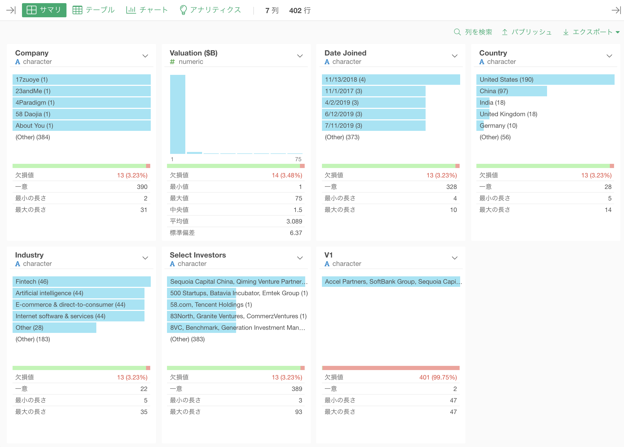This screenshot has width=624, height=447.
Task: Click V1 missing values 401 (99.75%)
Action: pyautogui.click(x=438, y=377)
